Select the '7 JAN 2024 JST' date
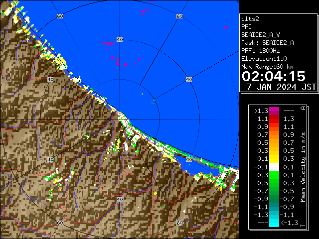Image resolution: width=319 pixels, height=239 pixels. pyautogui.click(x=281, y=87)
